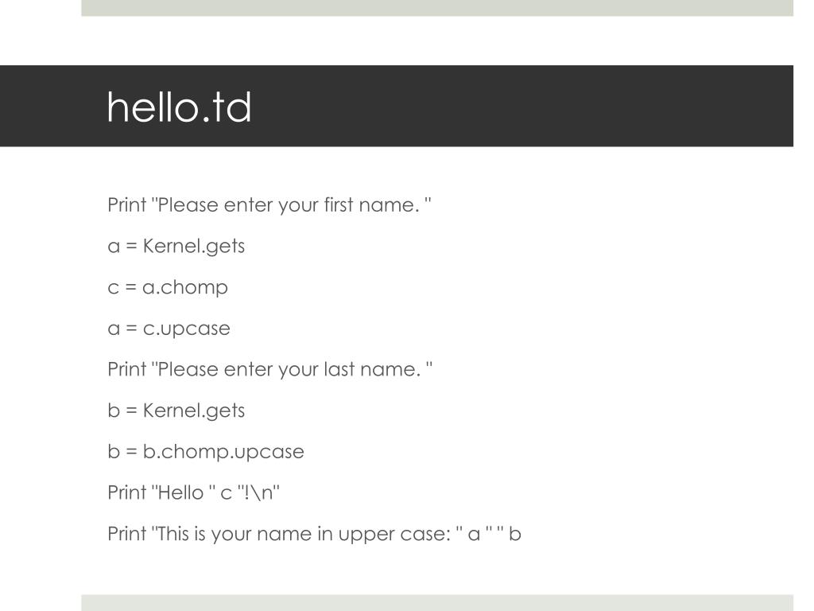Select the 'Print "Hello " c' line
Screen dimensions: 814x611
(194, 492)
